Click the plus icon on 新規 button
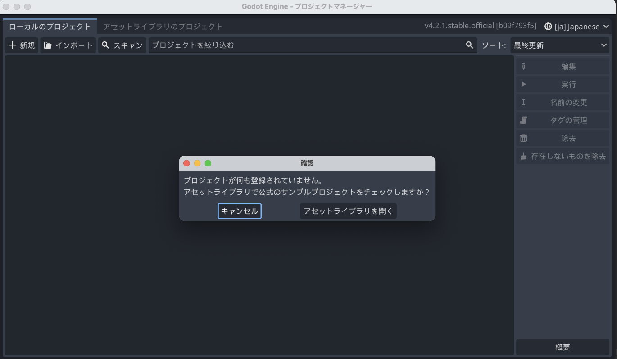Image resolution: width=617 pixels, height=359 pixels. tap(13, 45)
